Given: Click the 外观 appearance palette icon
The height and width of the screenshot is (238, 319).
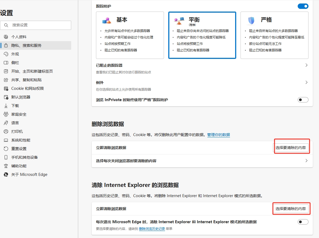Looking at the screenshot, I should click(6, 54).
